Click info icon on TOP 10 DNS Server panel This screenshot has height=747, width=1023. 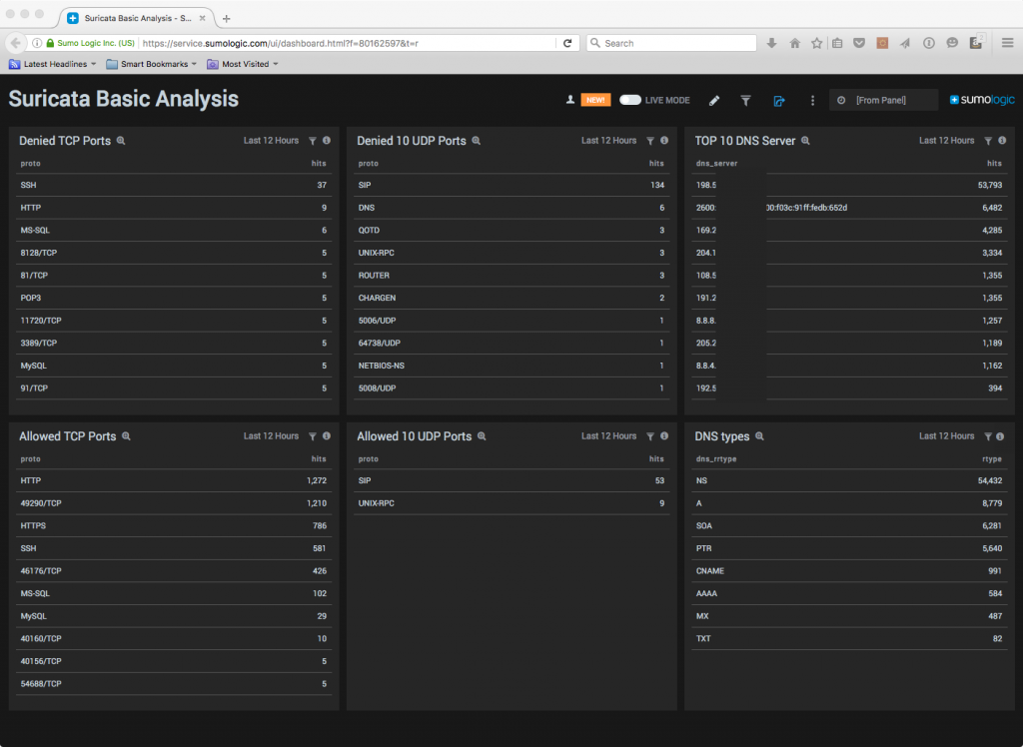click(x=1002, y=140)
